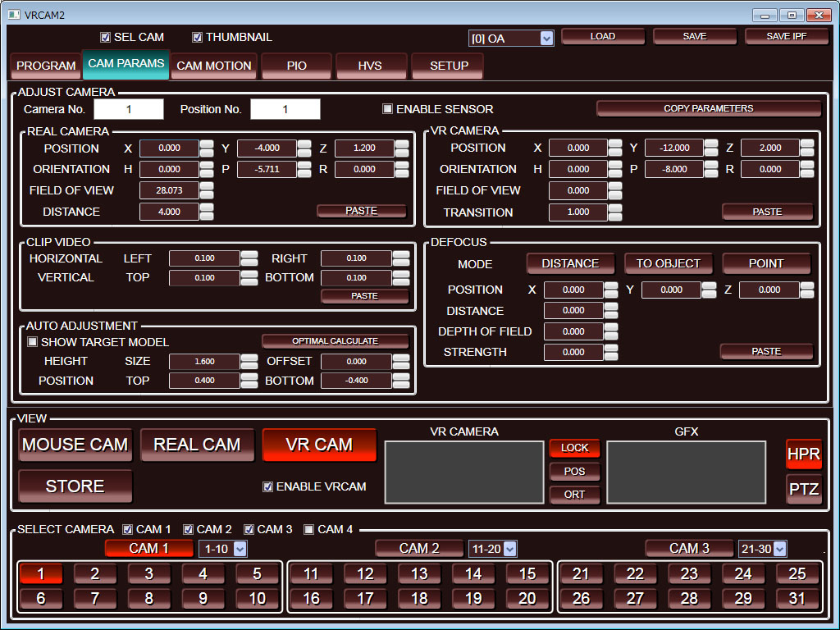Screen dimensions: 840x630
Task: Toggle the SHOW TARGET MODEL checkbox
Action: [33, 342]
